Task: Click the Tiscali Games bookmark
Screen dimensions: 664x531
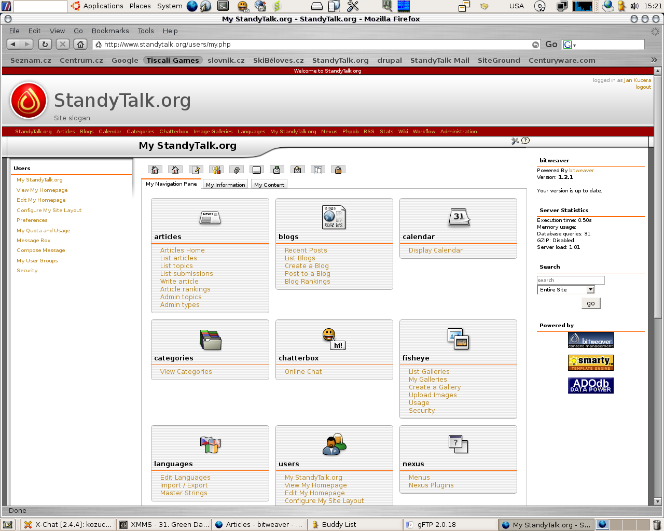Action: tap(173, 60)
